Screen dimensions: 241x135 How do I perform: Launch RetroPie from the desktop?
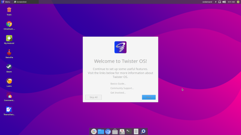tap(9, 53)
